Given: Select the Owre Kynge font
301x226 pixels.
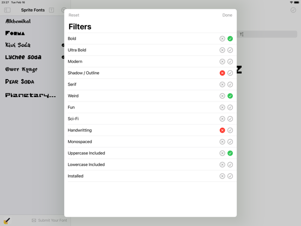Looking at the screenshot, I should (21, 69).
